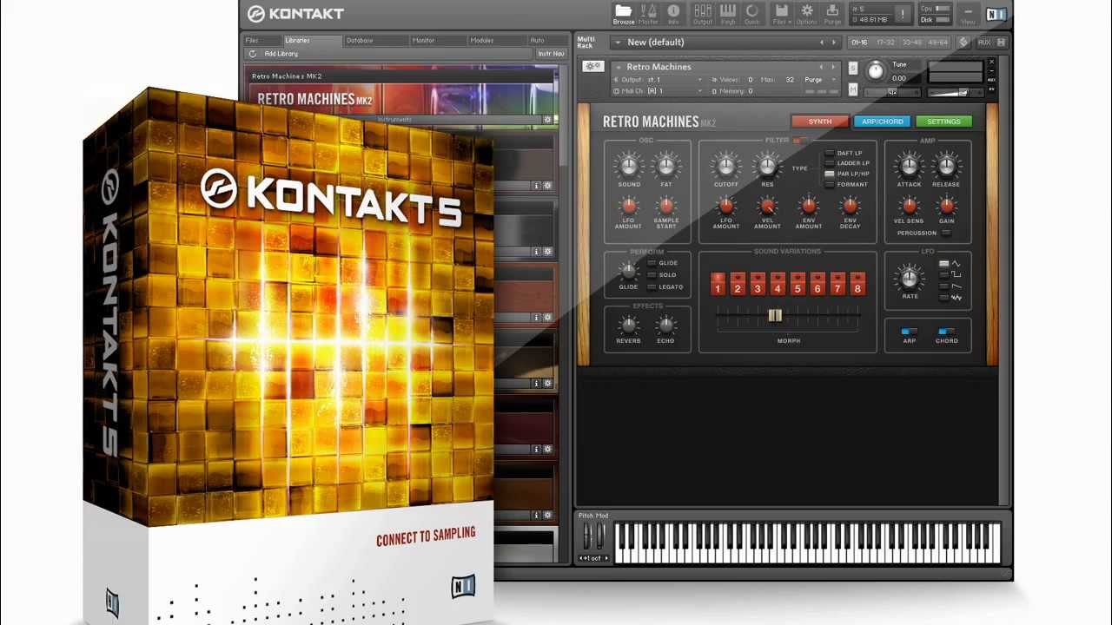Open the New (default) multi dropdown arrow
This screenshot has height=625, width=1112.
(618, 42)
